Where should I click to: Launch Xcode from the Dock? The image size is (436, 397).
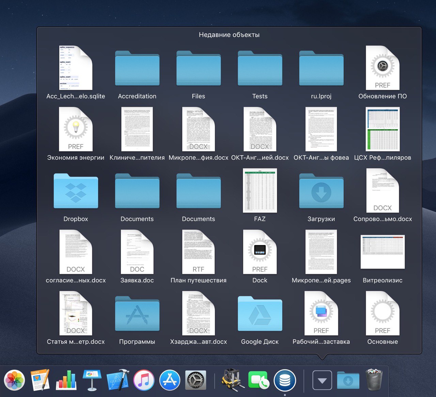(x=118, y=380)
